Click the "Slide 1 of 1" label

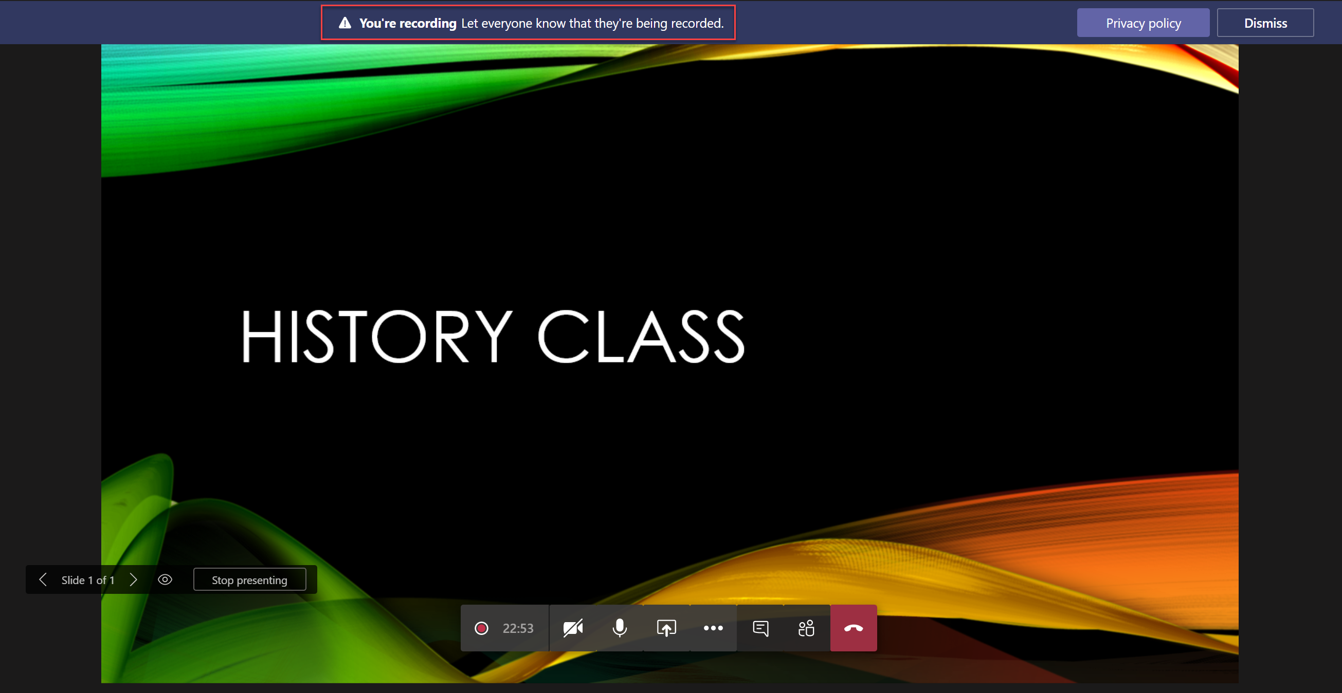(87, 579)
